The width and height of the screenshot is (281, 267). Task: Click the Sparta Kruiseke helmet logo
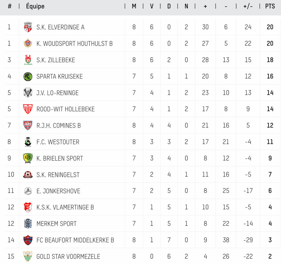[x=28, y=76]
